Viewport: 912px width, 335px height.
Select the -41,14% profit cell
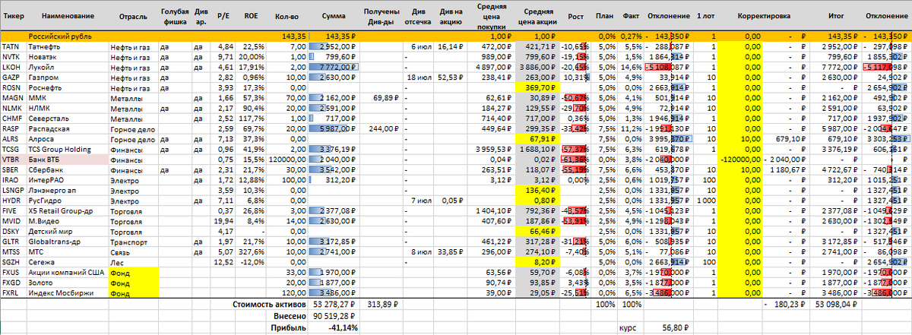pyautogui.click(x=333, y=327)
